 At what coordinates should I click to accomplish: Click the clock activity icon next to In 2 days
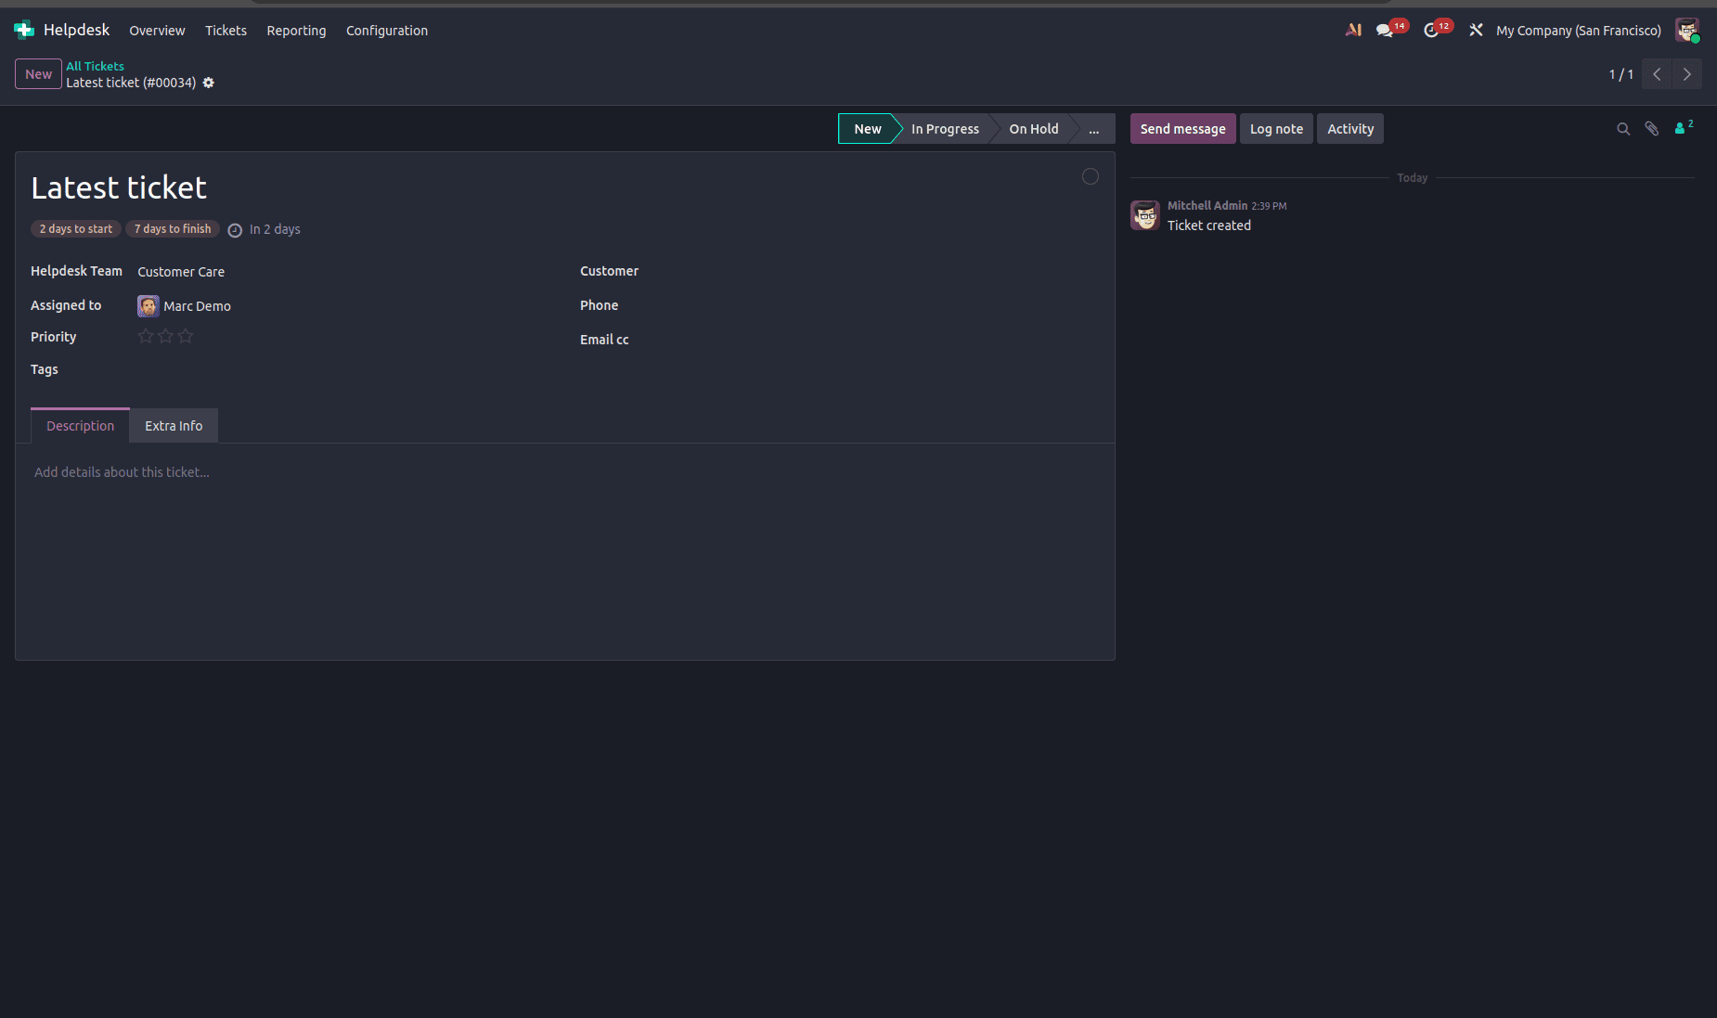click(x=235, y=230)
